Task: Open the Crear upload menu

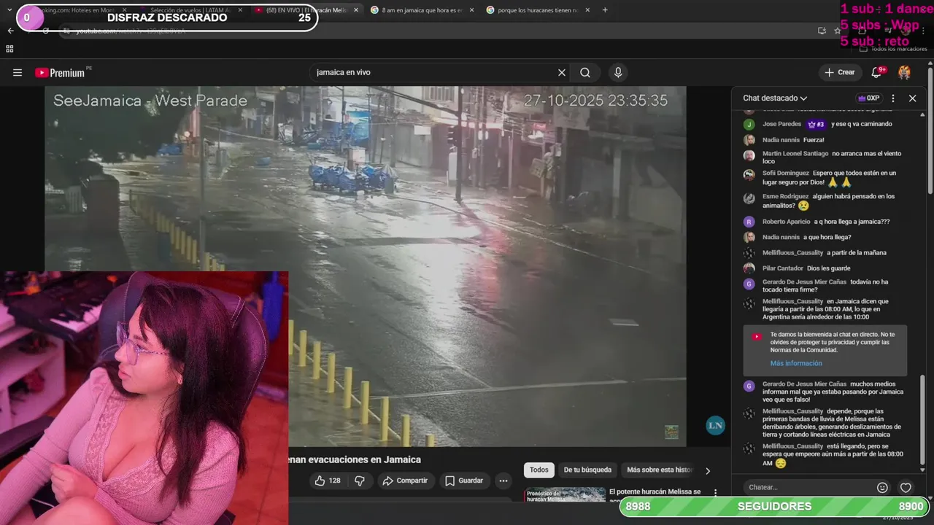Action: point(839,72)
